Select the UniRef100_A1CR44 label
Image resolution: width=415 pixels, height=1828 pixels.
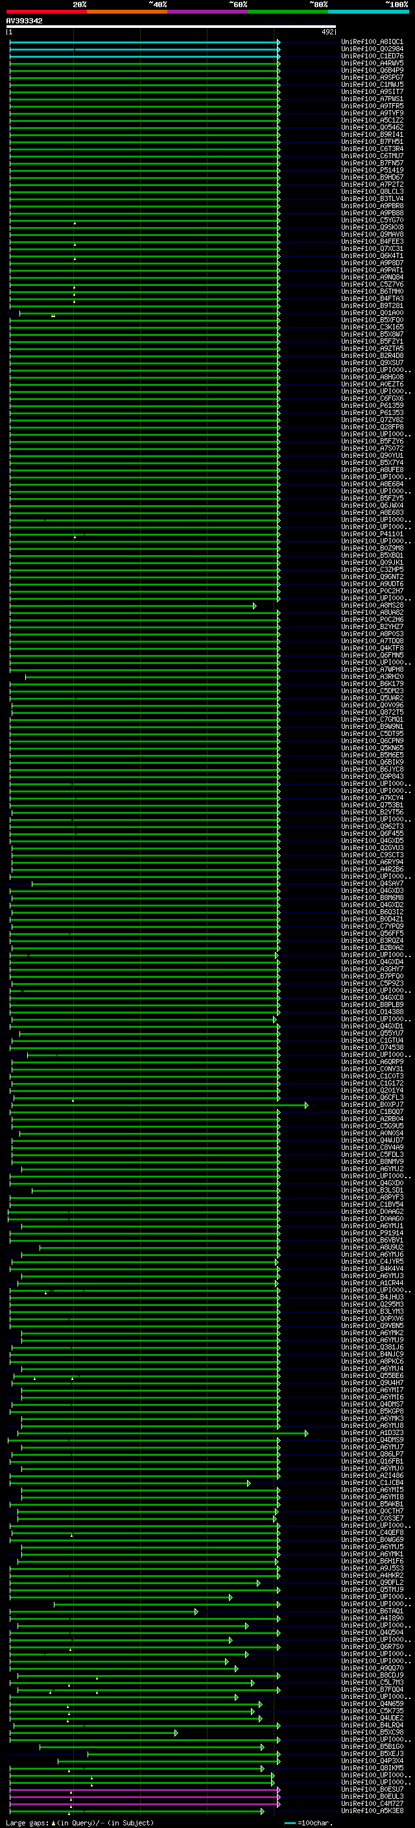click(x=372, y=1282)
